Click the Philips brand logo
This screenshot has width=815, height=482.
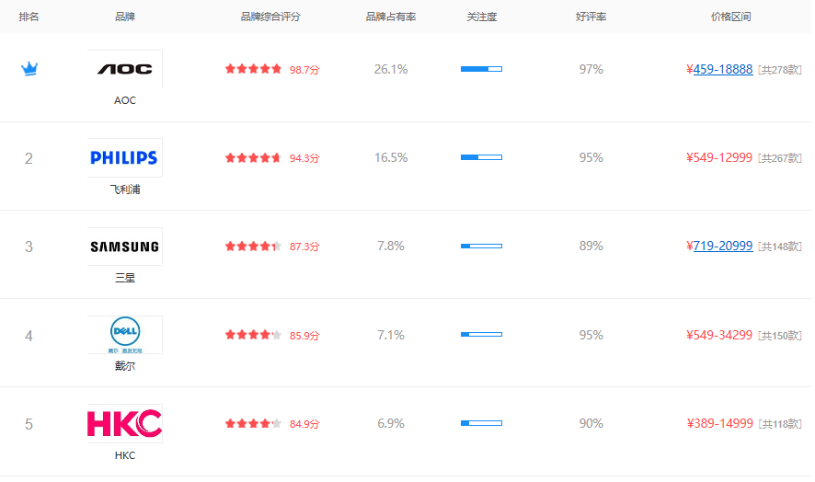click(125, 157)
